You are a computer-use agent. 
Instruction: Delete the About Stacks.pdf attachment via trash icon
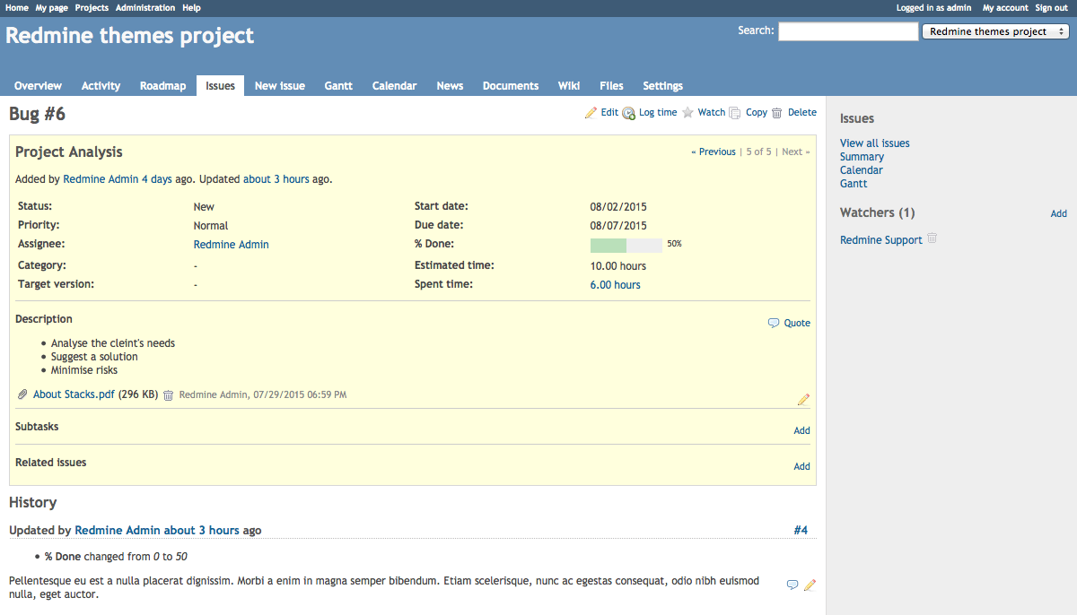click(x=168, y=395)
